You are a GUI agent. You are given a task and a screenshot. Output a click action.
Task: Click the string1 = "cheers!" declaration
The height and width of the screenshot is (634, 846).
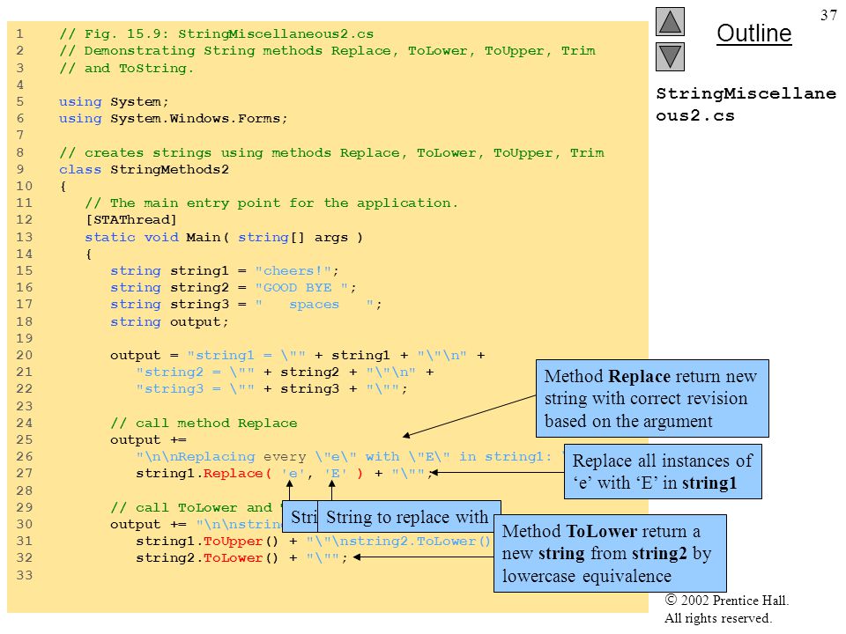[225, 270]
